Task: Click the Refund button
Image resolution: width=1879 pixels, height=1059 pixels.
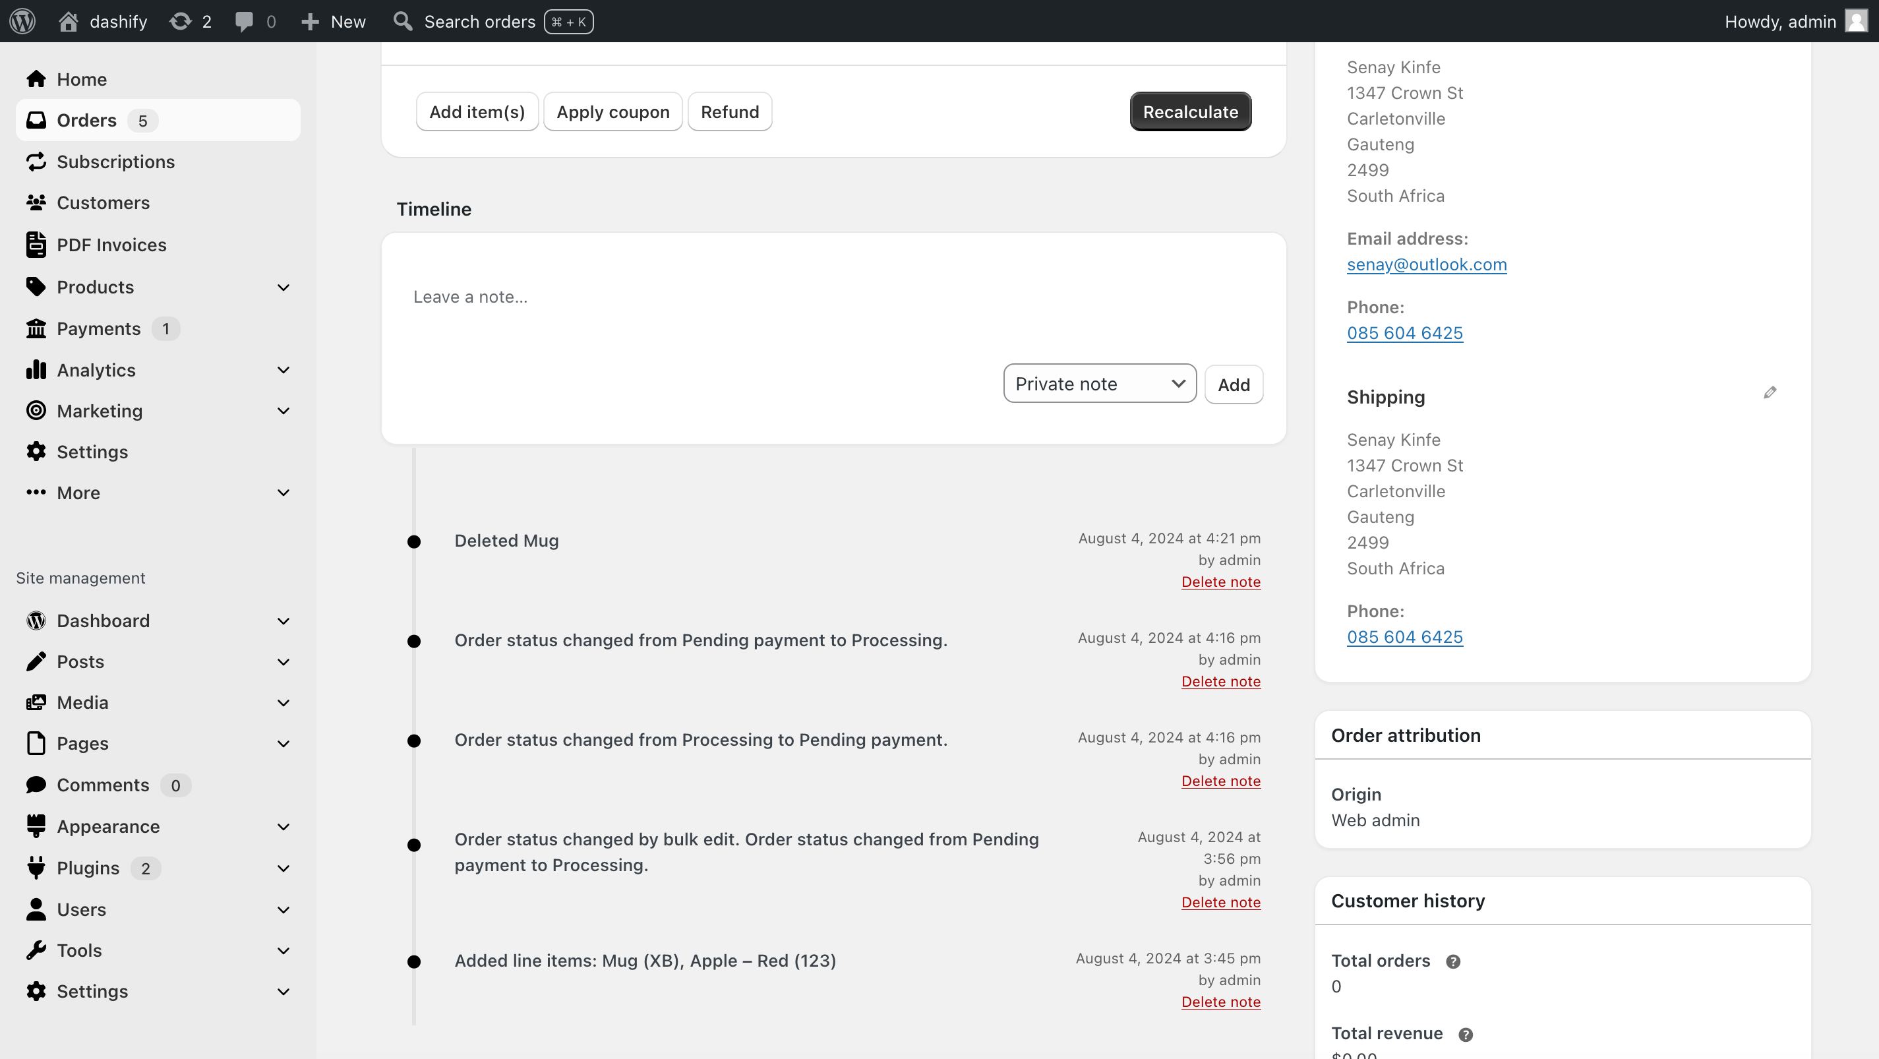Action: pyautogui.click(x=729, y=111)
